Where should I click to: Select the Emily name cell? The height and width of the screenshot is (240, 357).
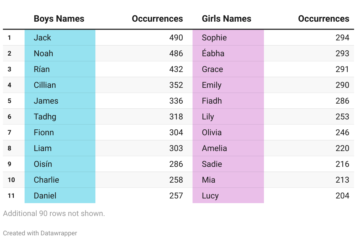coord(228,85)
